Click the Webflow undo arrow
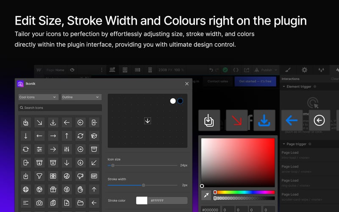The width and height of the screenshot is (339, 212). click(211, 70)
